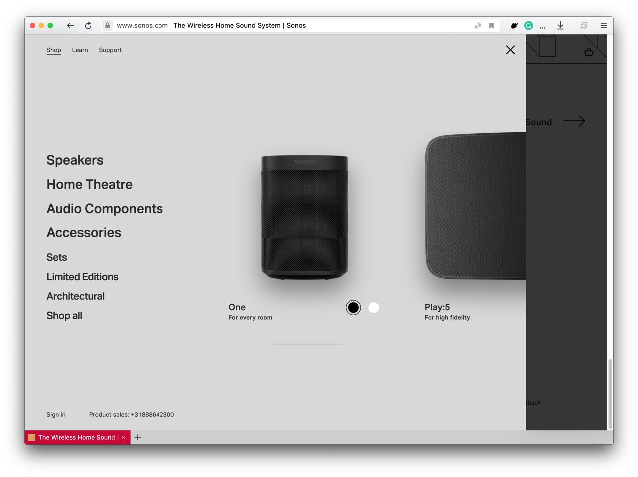Viewport: 638px width, 477px height.
Task: Click the padlock security icon
Action: point(107,25)
